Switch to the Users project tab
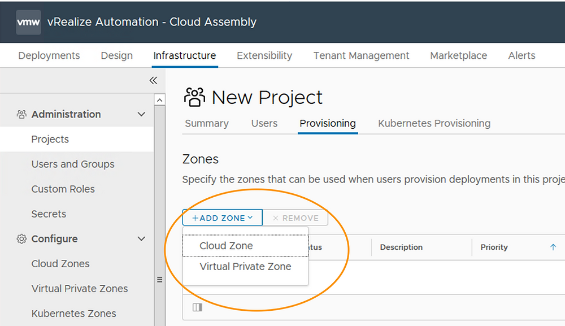The image size is (565, 326). tap(264, 124)
